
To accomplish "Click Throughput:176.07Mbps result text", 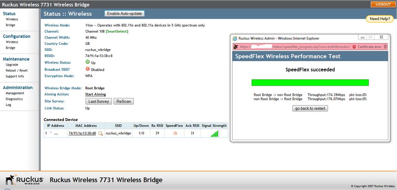I will (x=326, y=99).
